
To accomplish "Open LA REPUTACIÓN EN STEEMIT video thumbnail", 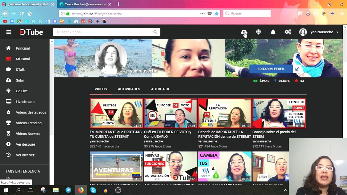I will point(225,113).
